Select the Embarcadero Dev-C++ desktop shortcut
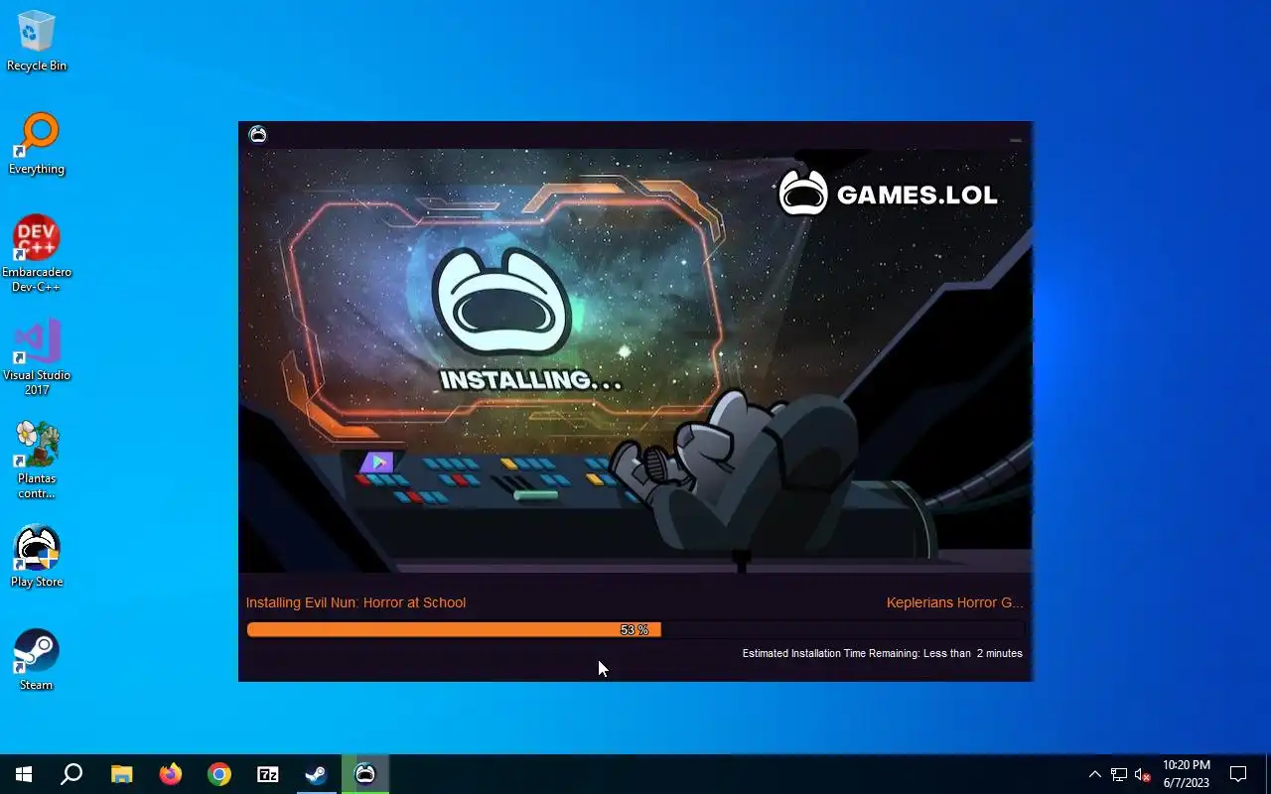The width and height of the screenshot is (1271, 794). pos(37,254)
